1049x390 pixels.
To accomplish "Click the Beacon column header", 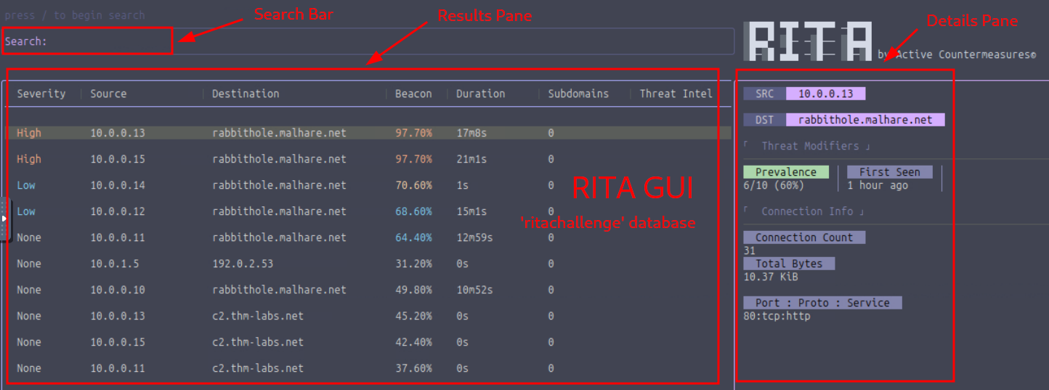I will (413, 94).
